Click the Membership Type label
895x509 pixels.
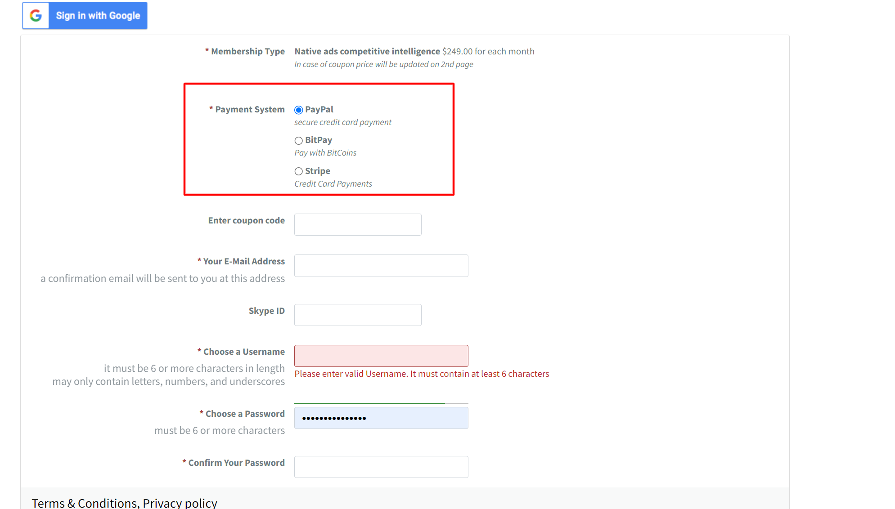245,51
